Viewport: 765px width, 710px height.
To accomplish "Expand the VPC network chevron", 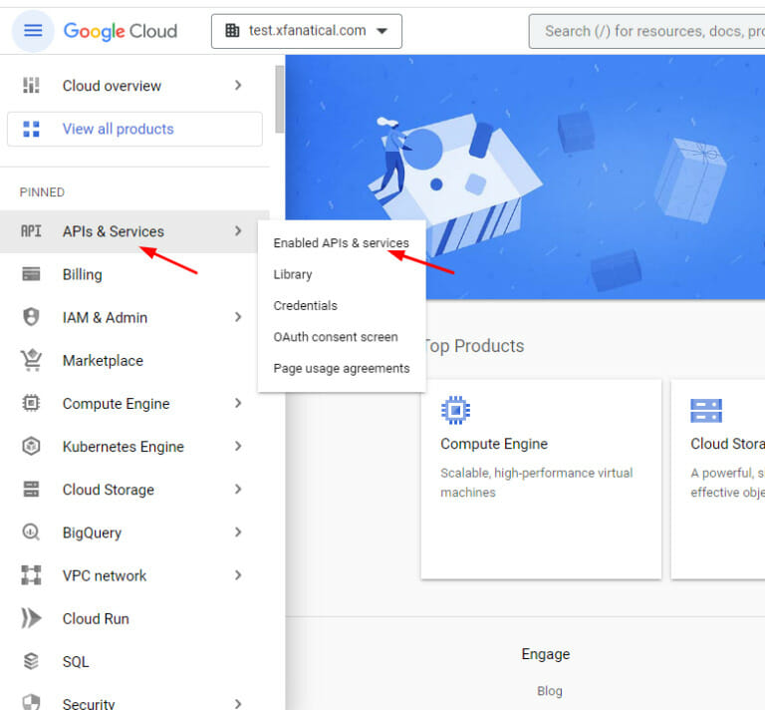I will pyautogui.click(x=238, y=575).
